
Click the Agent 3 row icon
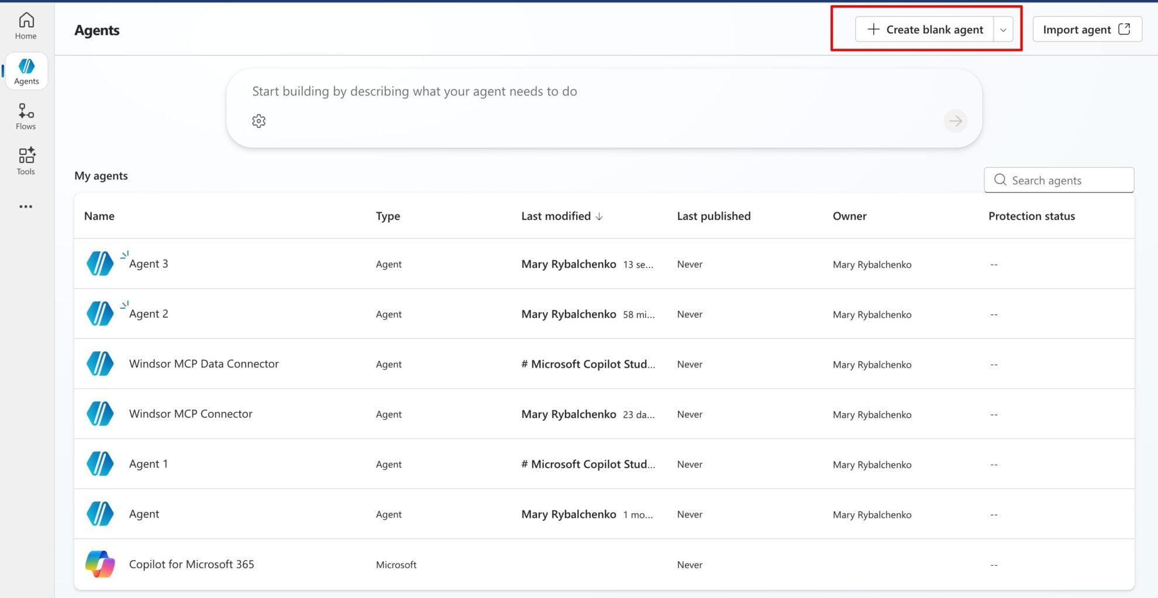100,264
